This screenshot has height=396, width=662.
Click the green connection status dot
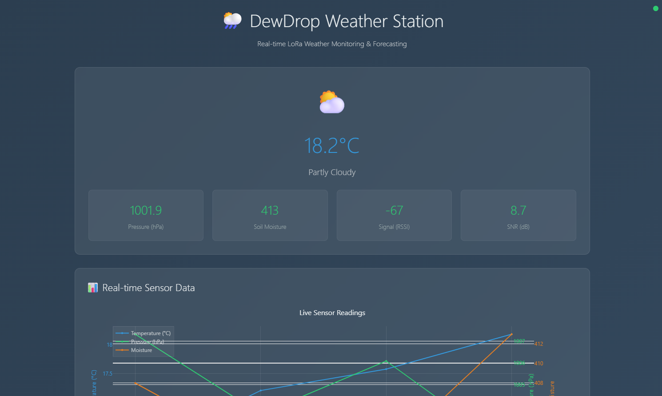coord(655,8)
